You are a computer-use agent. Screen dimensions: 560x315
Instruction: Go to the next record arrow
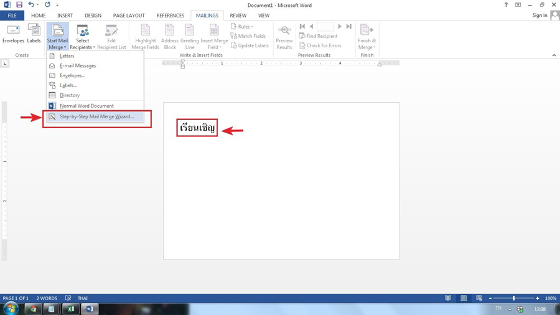340,26
